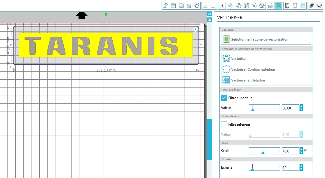325x178 pixels.
Task: Decrease Échelle with the down arrow
Action: click(x=301, y=169)
